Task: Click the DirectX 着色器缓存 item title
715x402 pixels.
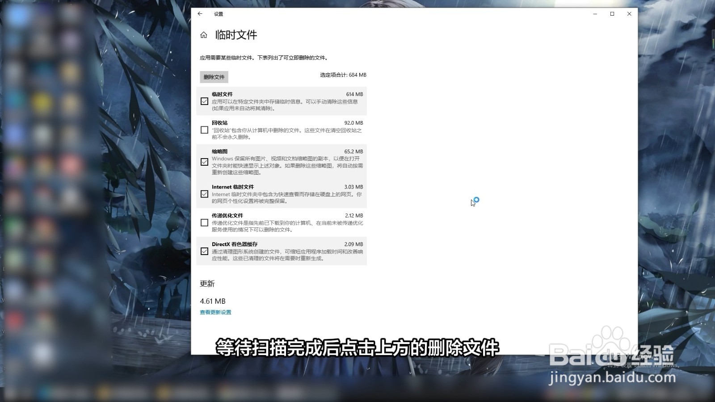Action: pos(235,244)
